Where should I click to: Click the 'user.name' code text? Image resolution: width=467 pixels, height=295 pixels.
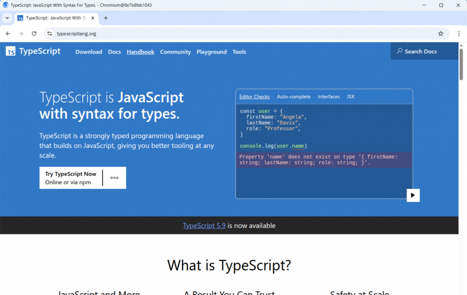point(291,146)
